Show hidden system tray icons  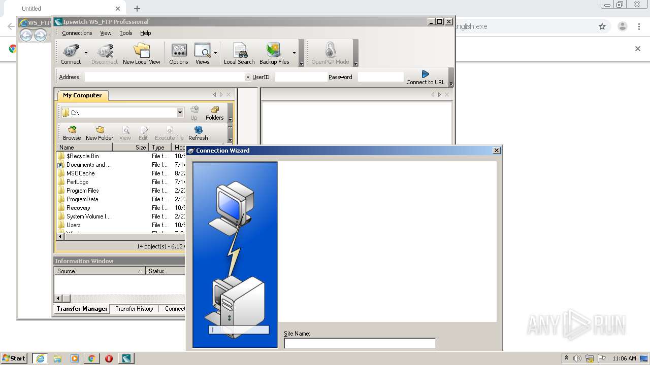pyautogui.click(x=566, y=358)
